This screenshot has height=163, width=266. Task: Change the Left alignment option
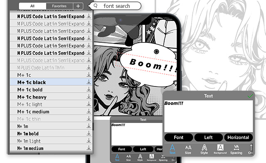coord(209,137)
